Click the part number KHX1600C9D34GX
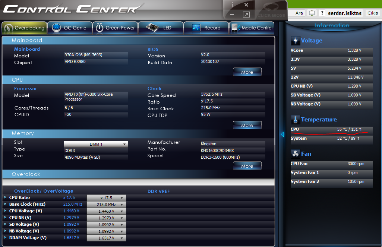This screenshot has height=247, width=382. [x=217, y=151]
